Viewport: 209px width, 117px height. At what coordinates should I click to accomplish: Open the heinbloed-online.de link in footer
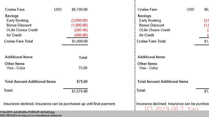[x=42, y=115]
